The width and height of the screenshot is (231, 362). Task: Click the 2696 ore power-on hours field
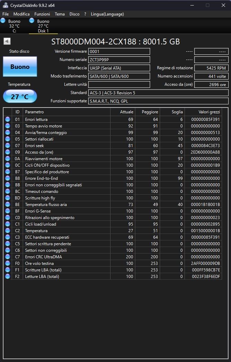coord(211,84)
